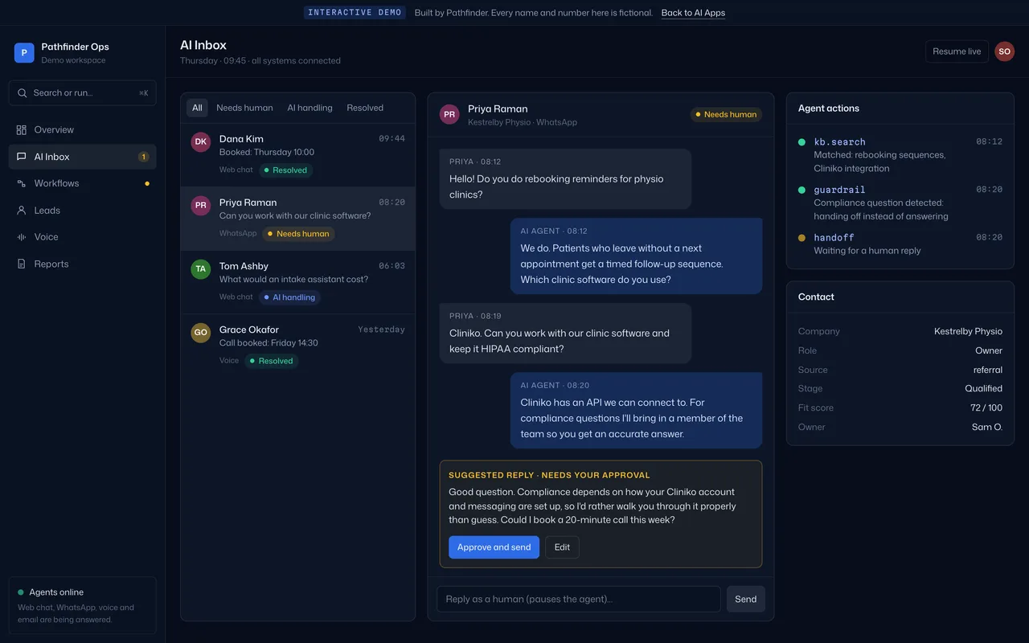This screenshot has height=643, width=1029.
Task: Open Workflows in the sidebar
Action: pos(83,184)
